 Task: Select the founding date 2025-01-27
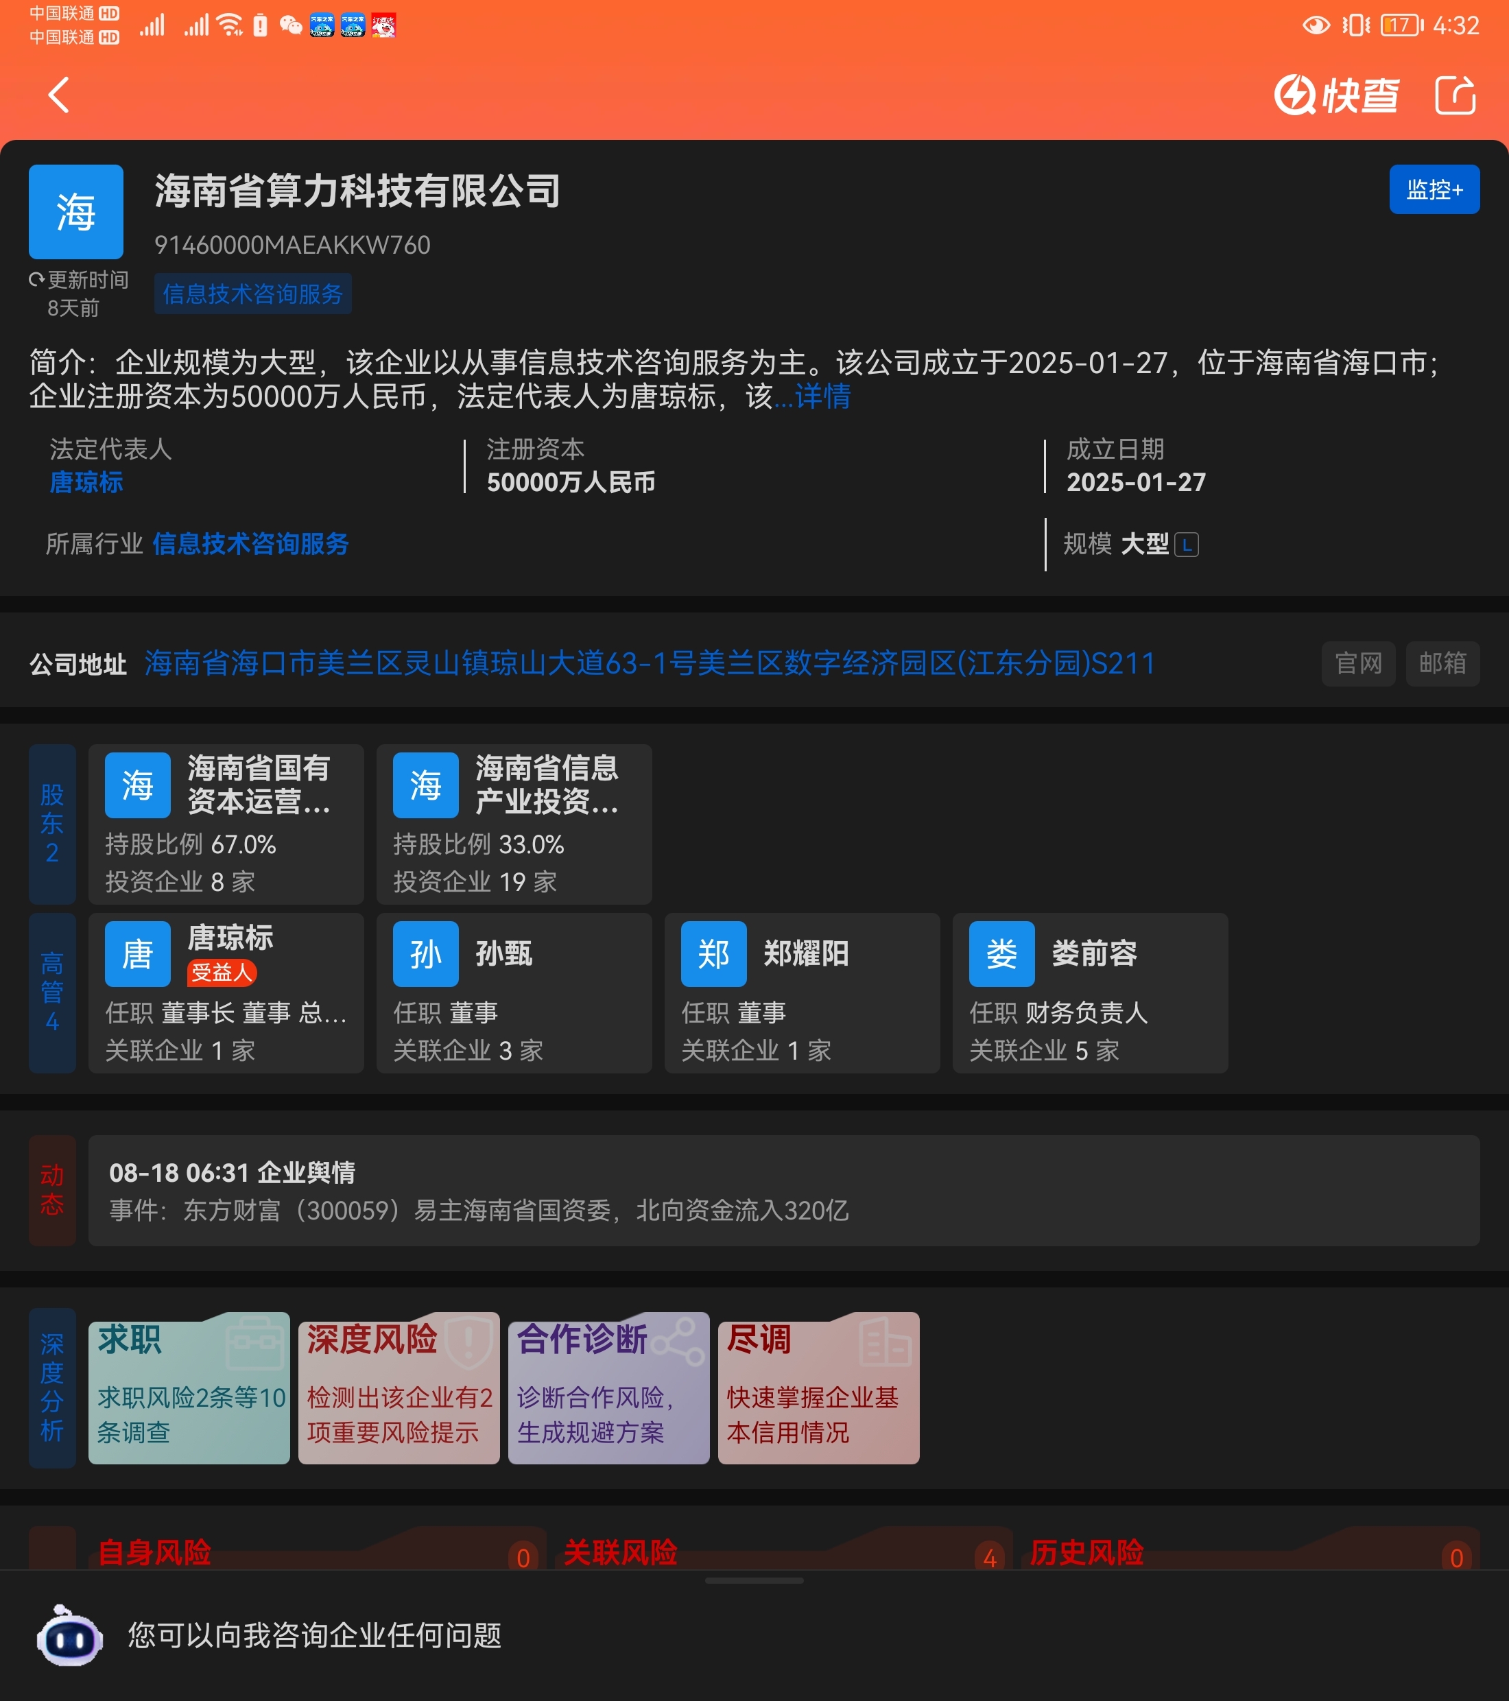click(1136, 482)
